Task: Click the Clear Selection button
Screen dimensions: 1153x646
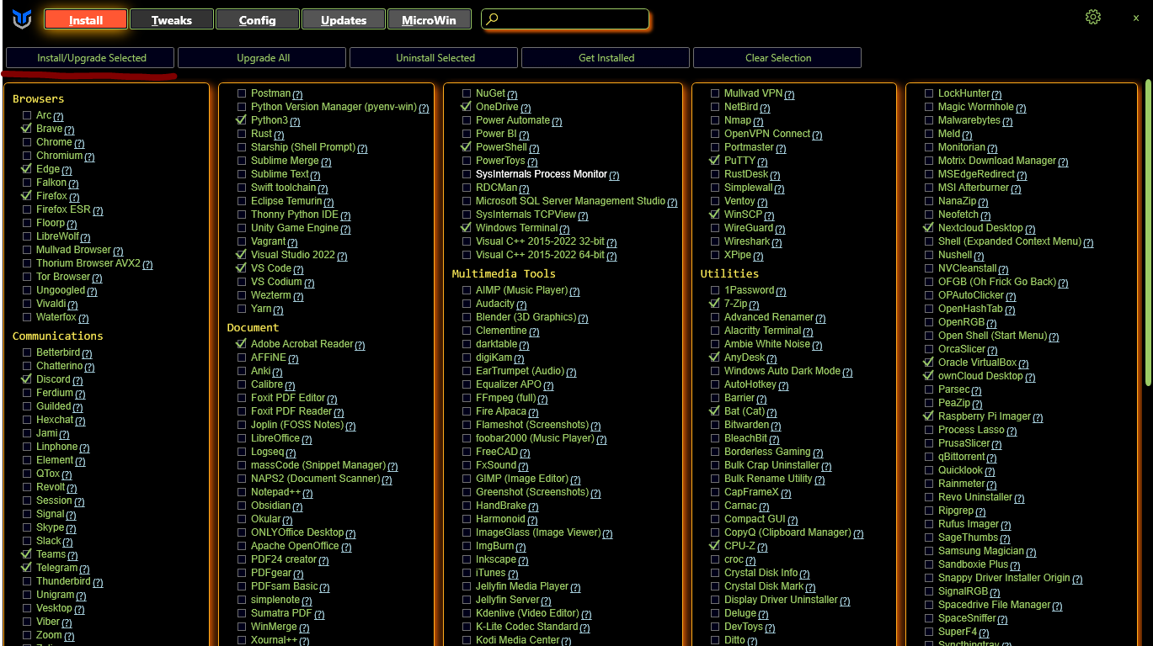Action: (777, 58)
